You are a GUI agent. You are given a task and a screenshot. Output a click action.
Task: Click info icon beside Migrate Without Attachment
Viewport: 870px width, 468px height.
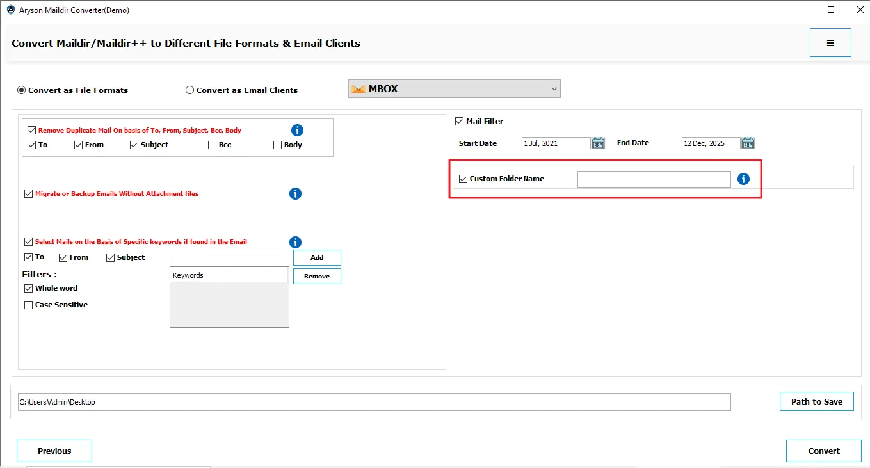(295, 193)
